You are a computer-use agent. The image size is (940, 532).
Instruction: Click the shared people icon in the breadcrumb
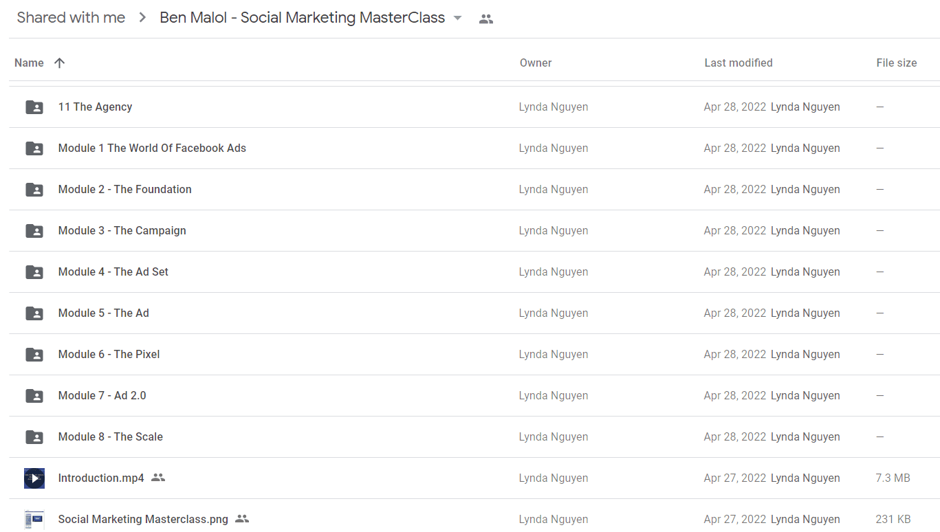point(486,19)
